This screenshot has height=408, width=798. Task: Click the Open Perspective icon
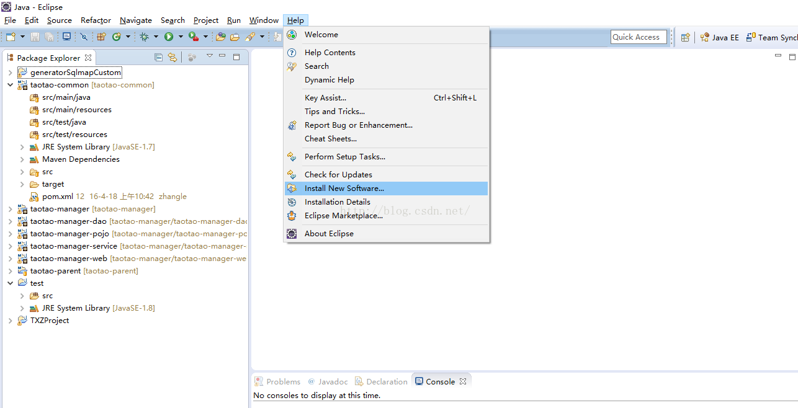click(x=685, y=37)
